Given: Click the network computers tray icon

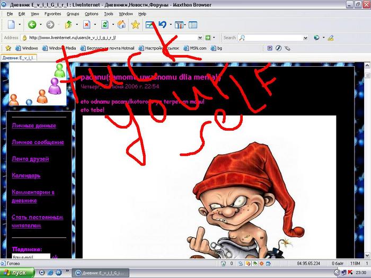Looking at the screenshot, I should tap(344, 273).
